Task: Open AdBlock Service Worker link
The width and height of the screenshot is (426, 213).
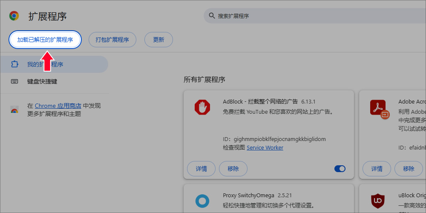Action: (x=265, y=147)
